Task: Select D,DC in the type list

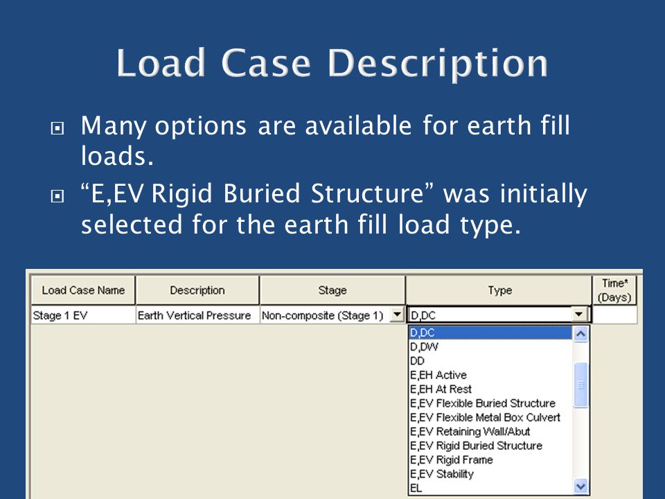Action: (490, 333)
